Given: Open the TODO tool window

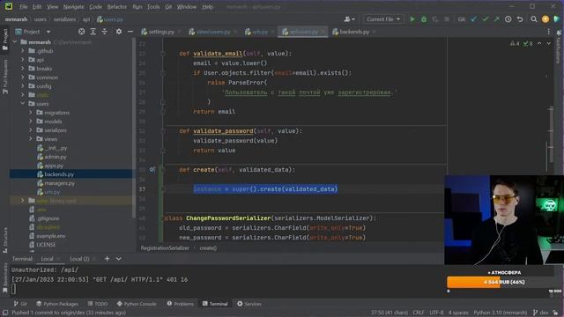Looking at the screenshot, I should point(98,304).
